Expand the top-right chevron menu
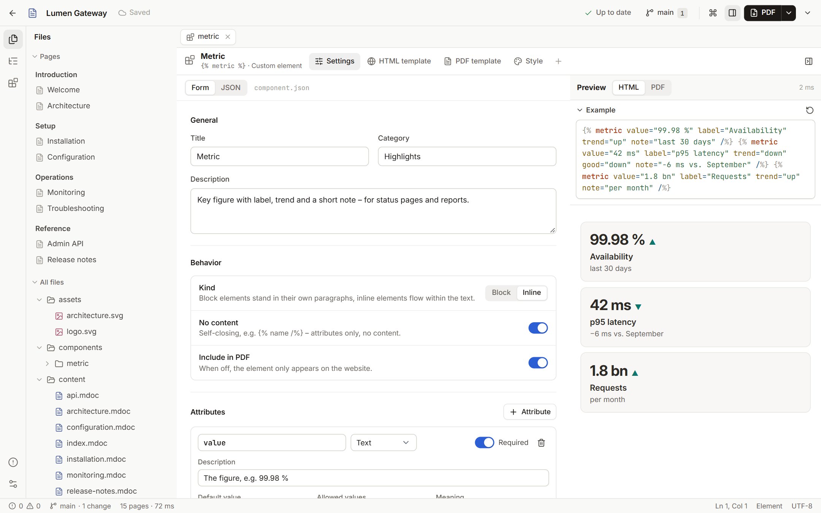The image size is (821, 513). point(808,13)
